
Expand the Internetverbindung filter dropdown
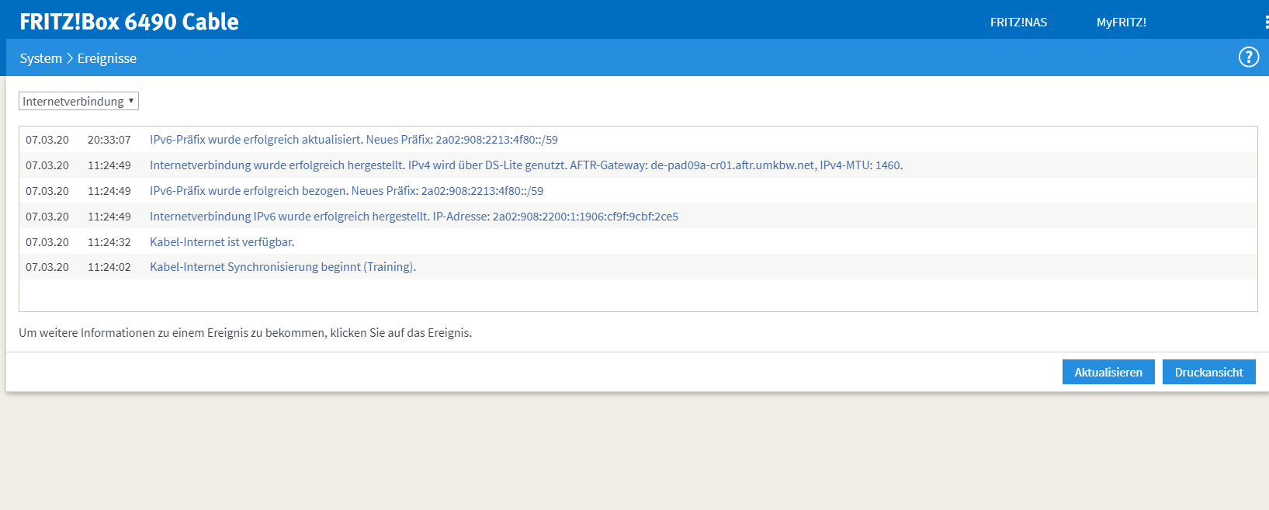78,101
